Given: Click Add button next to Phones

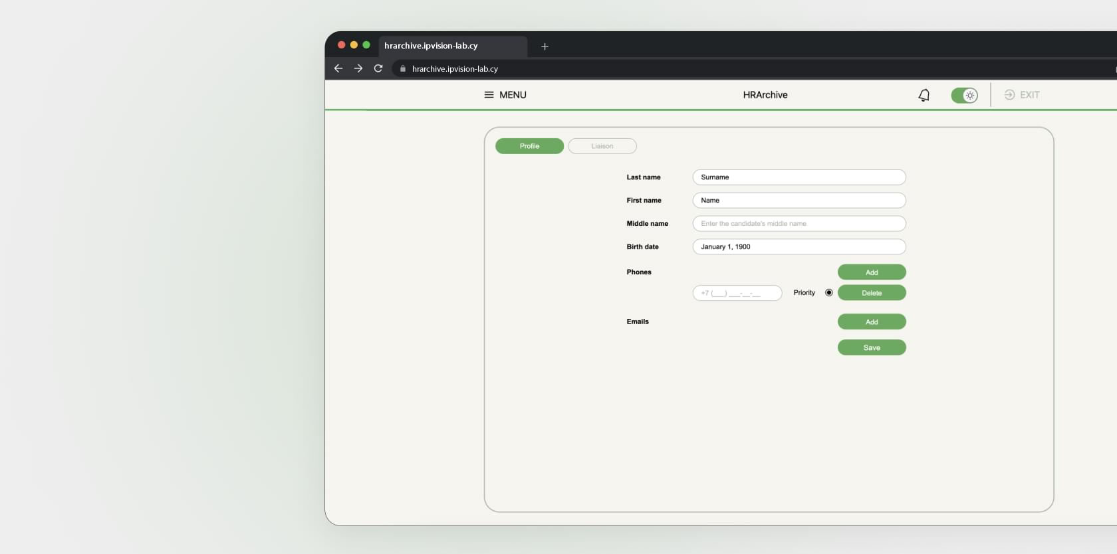Looking at the screenshot, I should point(872,272).
